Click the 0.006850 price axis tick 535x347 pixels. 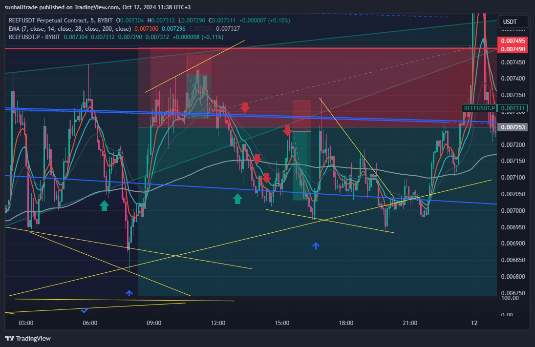point(513,260)
